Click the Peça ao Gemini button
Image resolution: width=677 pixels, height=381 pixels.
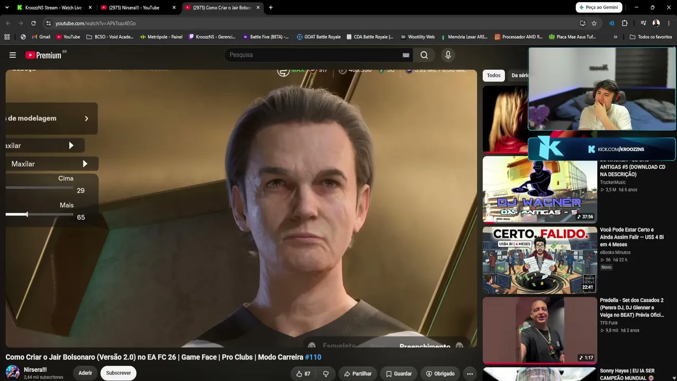point(599,7)
